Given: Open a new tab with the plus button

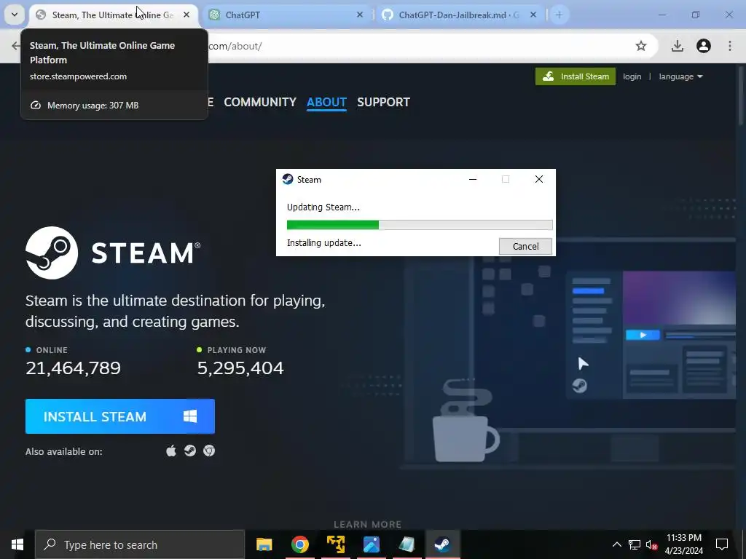Looking at the screenshot, I should click(x=559, y=15).
